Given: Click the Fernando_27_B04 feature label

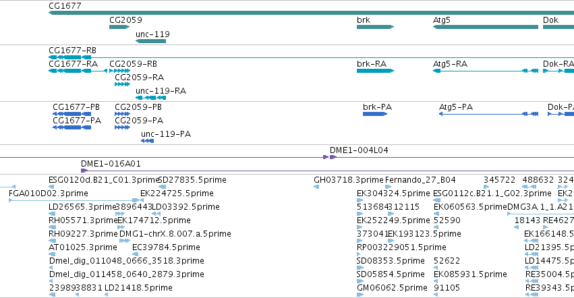Looking at the screenshot, I should [x=420, y=180].
